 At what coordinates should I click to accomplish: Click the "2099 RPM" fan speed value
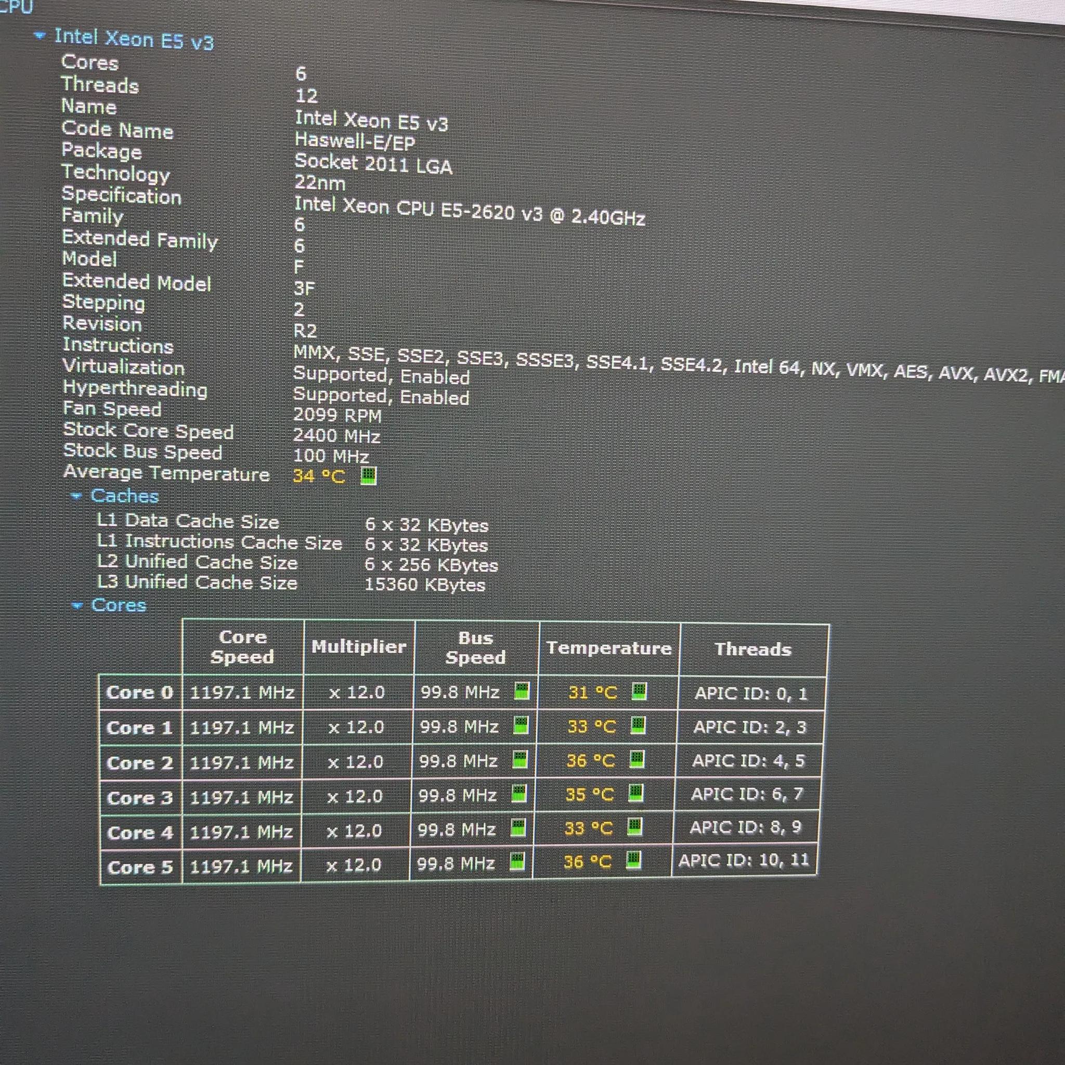click(x=337, y=415)
